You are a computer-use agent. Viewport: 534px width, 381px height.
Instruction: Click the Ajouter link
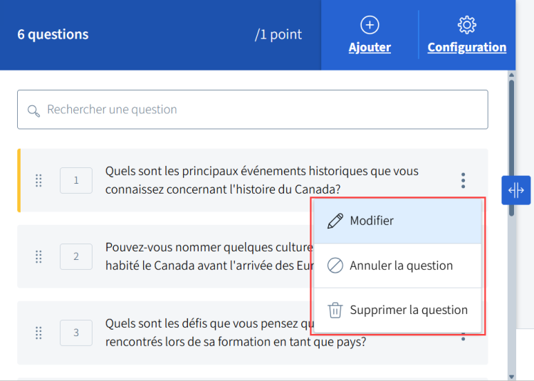pos(370,48)
